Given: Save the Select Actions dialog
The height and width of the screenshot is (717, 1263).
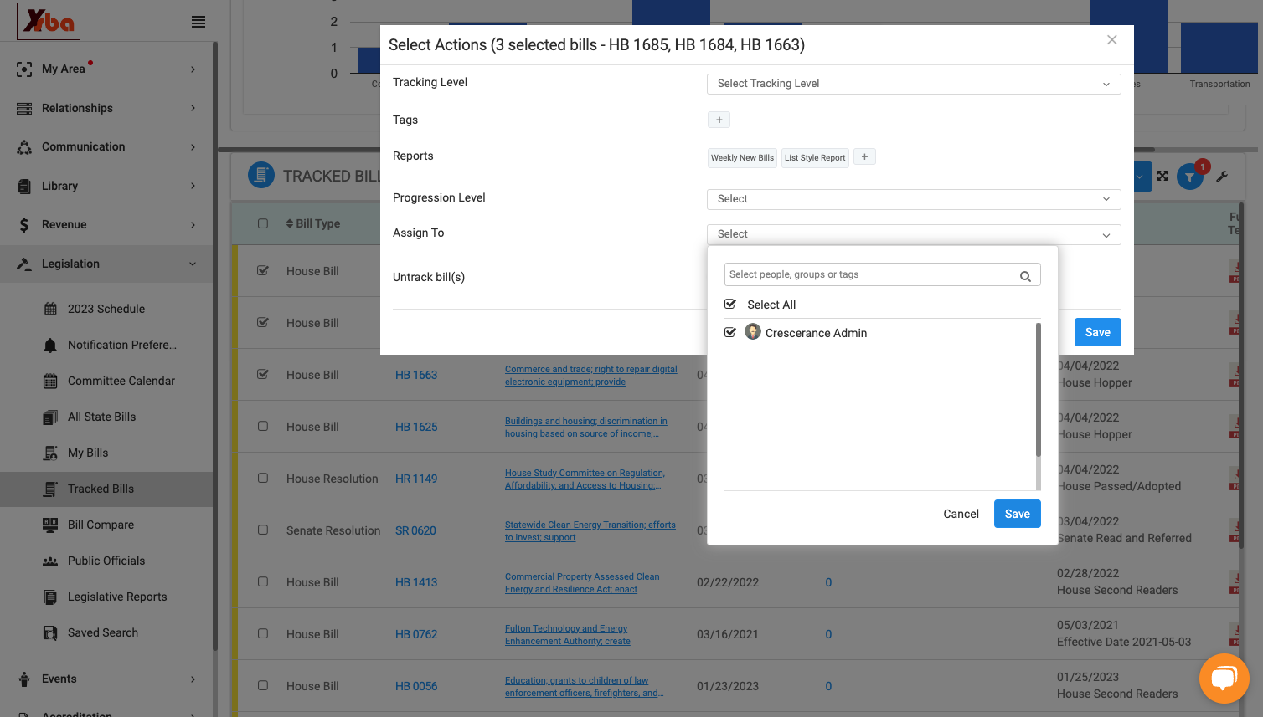Looking at the screenshot, I should point(1098,332).
